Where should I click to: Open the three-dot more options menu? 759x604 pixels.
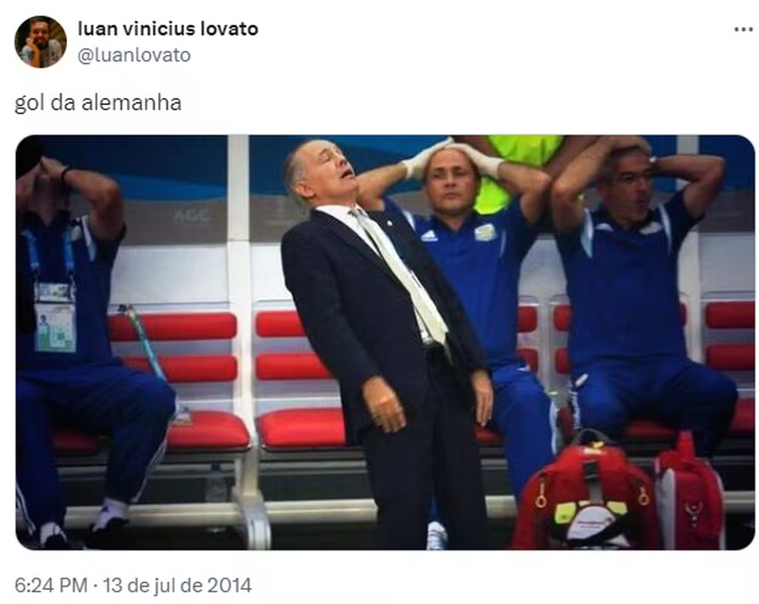point(743,29)
